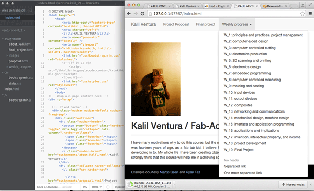Open the HTML language dropdown in status bar
This screenshot has width=314, height=191.
pyautogui.click(x=97, y=187)
